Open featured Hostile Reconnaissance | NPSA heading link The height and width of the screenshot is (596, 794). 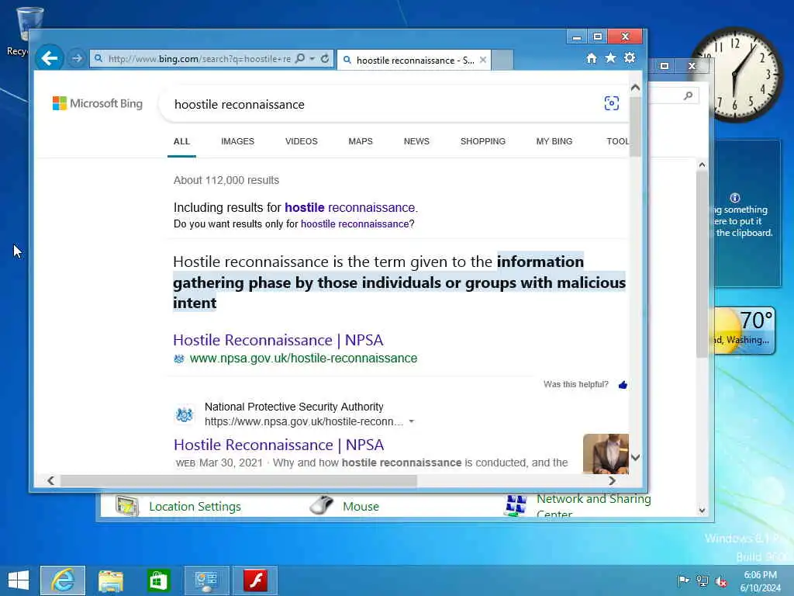tap(278, 340)
